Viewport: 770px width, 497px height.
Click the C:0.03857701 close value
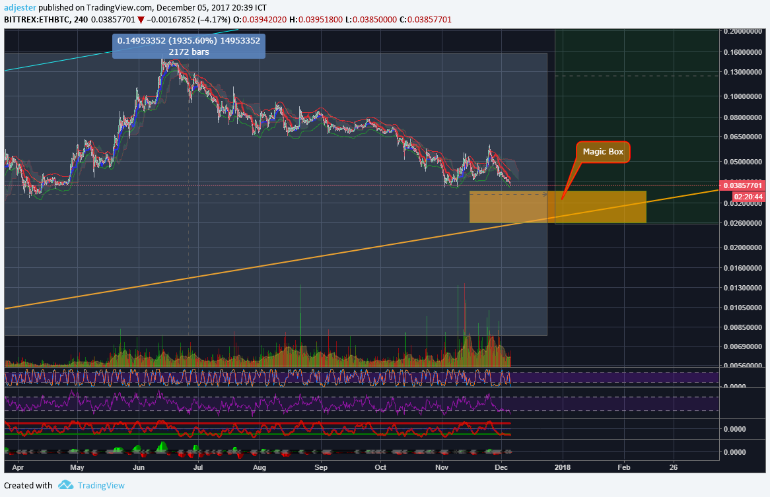(425, 20)
